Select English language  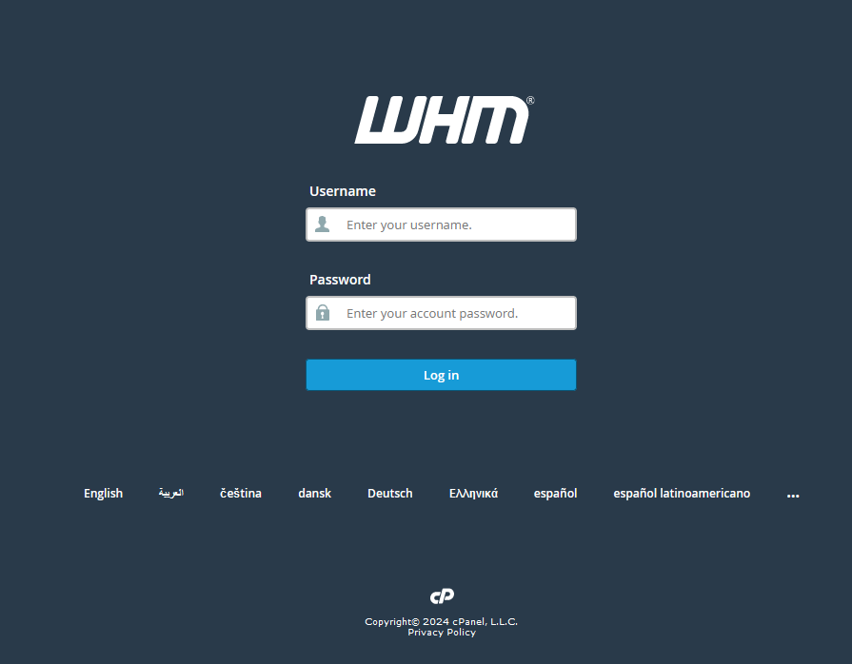(103, 493)
